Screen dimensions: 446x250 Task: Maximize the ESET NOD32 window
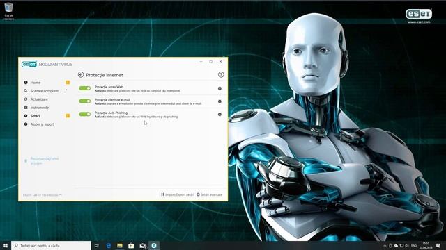210,61
